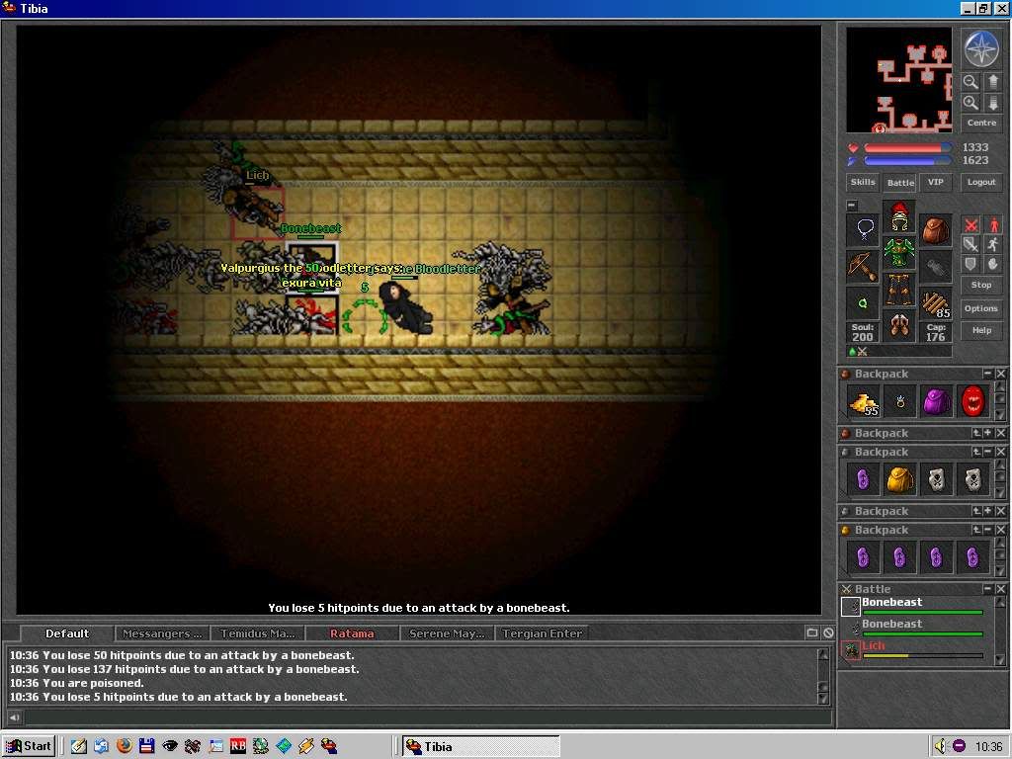Zoom in the minimap
Screen dimensions: 1012x759
tap(970, 103)
